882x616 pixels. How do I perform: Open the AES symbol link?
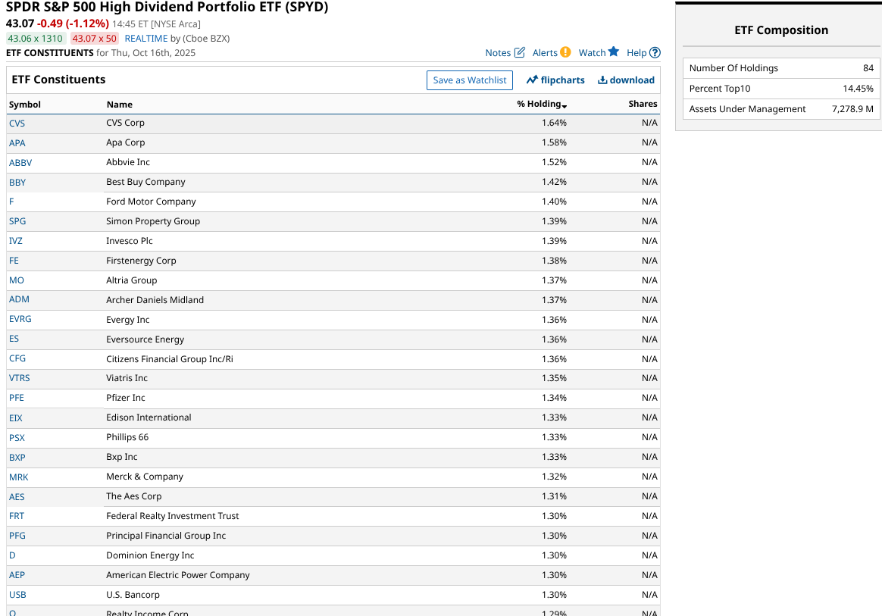tap(17, 497)
